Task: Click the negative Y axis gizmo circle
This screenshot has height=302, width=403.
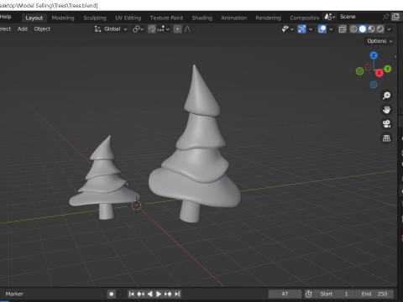Action: (359, 71)
